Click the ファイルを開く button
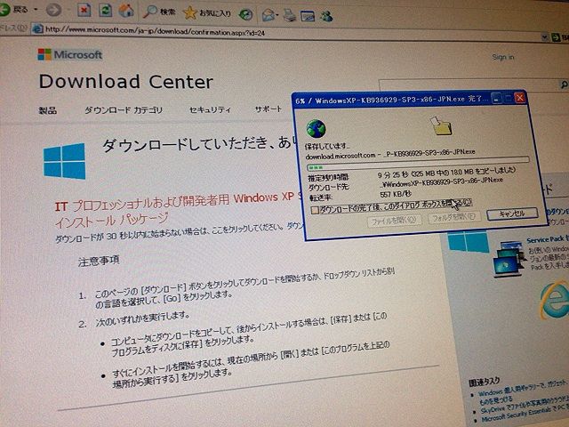 394,221
